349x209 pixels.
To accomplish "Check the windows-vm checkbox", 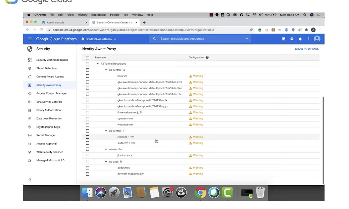I will [88, 125].
